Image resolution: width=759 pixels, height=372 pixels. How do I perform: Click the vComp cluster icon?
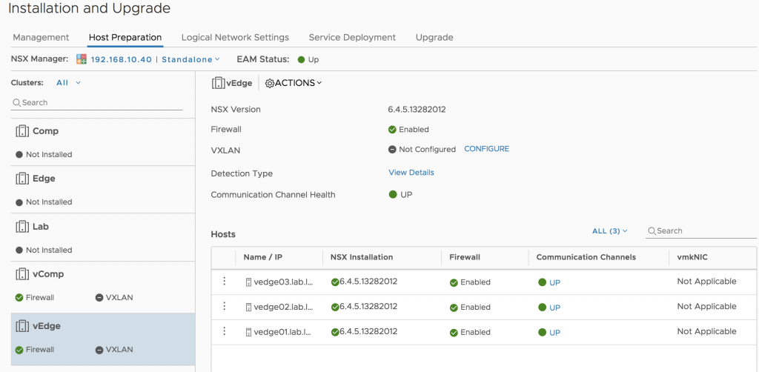tap(21, 273)
